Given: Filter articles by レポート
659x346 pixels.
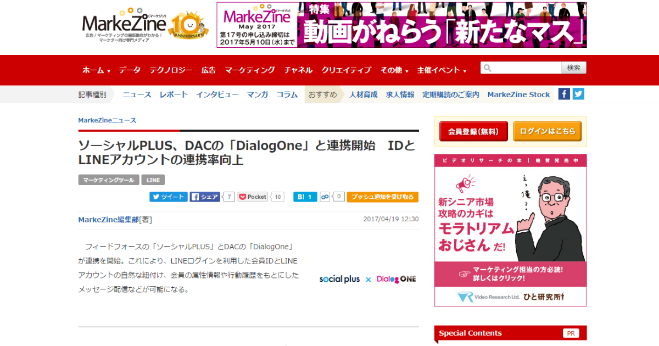Looking at the screenshot, I should (x=174, y=94).
